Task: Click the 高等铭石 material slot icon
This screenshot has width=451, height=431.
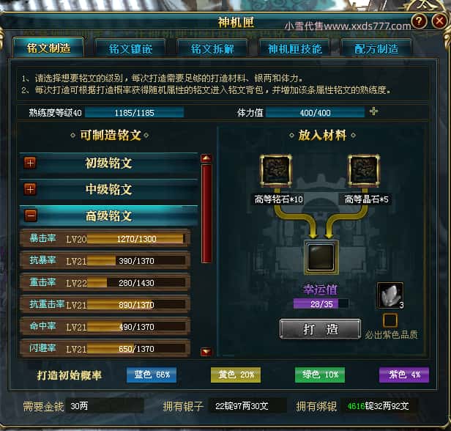Action: (x=276, y=170)
